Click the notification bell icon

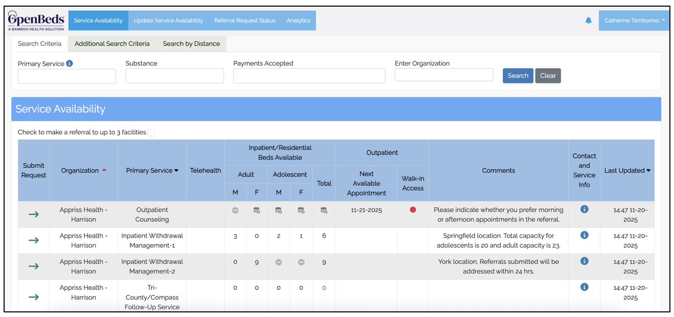588,20
